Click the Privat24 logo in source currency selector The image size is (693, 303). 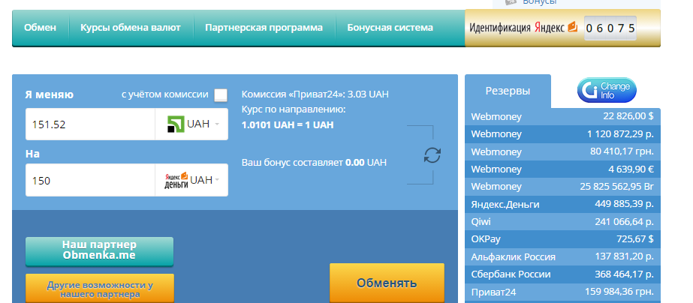[x=176, y=124]
